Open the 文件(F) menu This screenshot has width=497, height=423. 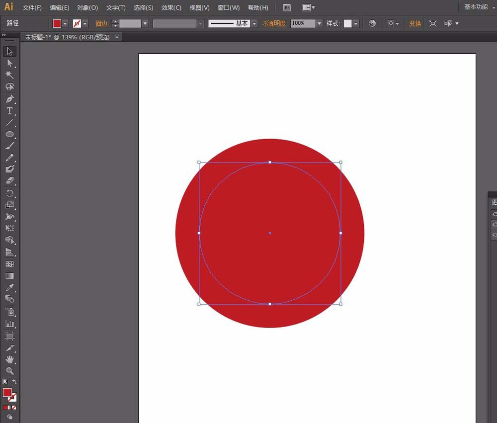pos(32,7)
